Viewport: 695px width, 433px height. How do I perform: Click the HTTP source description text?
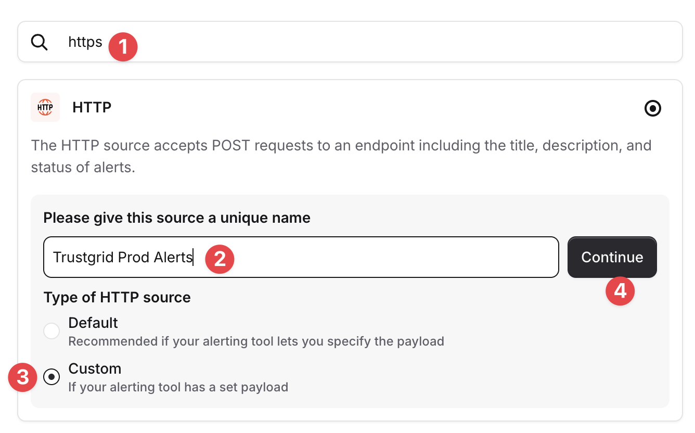341,157
